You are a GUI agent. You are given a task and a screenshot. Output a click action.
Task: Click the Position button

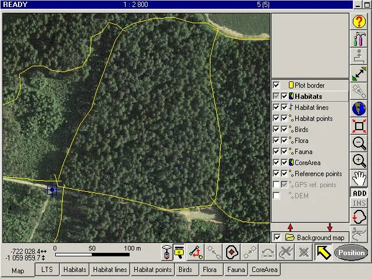[351, 253]
